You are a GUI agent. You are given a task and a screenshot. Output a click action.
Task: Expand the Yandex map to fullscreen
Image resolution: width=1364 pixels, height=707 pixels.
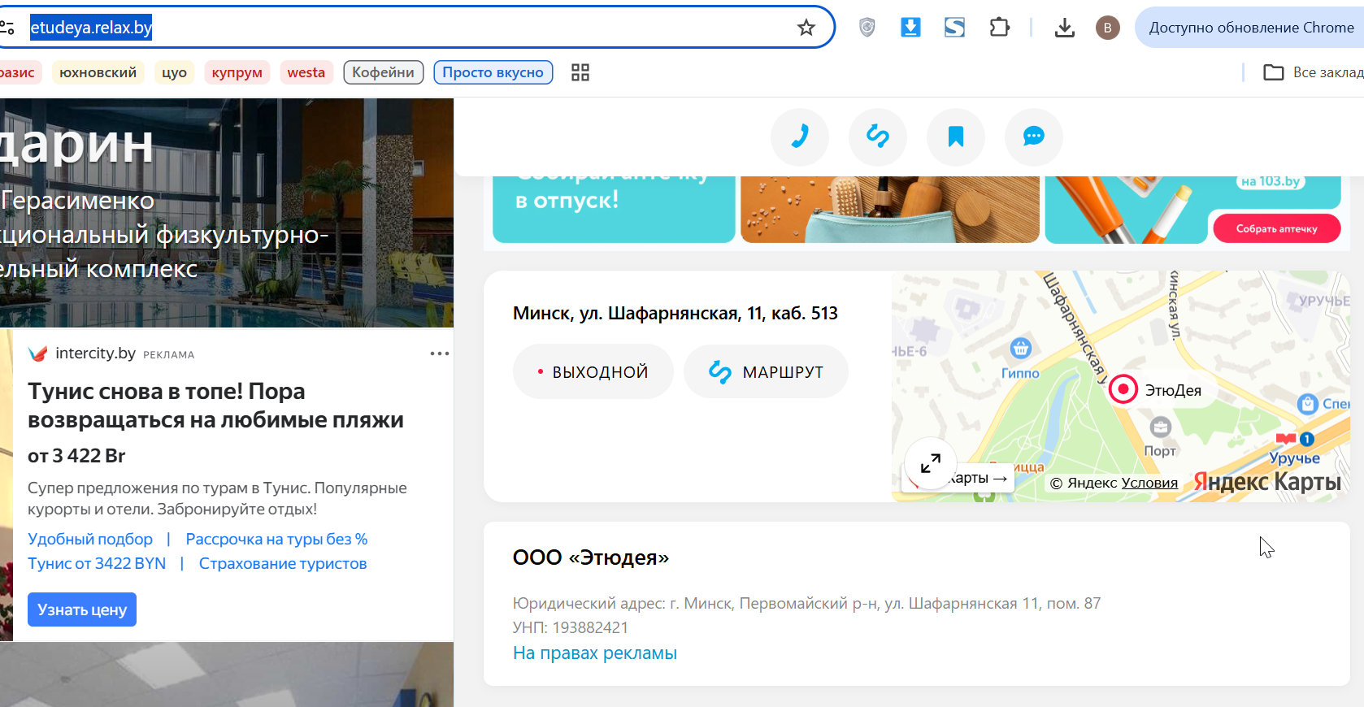coord(931,463)
